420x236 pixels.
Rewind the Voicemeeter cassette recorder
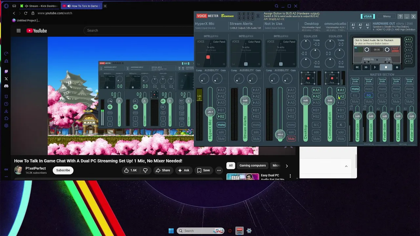[x=357, y=67]
